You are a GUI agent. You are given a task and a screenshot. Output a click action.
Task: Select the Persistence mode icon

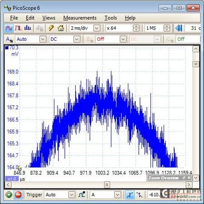(x=18, y=28)
